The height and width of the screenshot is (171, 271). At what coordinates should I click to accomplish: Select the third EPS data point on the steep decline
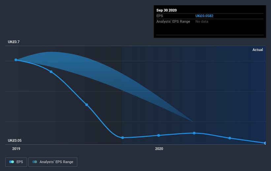click(86, 105)
